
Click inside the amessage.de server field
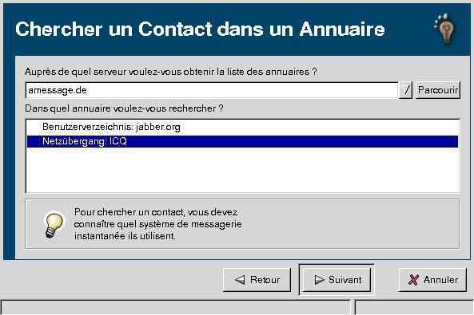(212, 90)
